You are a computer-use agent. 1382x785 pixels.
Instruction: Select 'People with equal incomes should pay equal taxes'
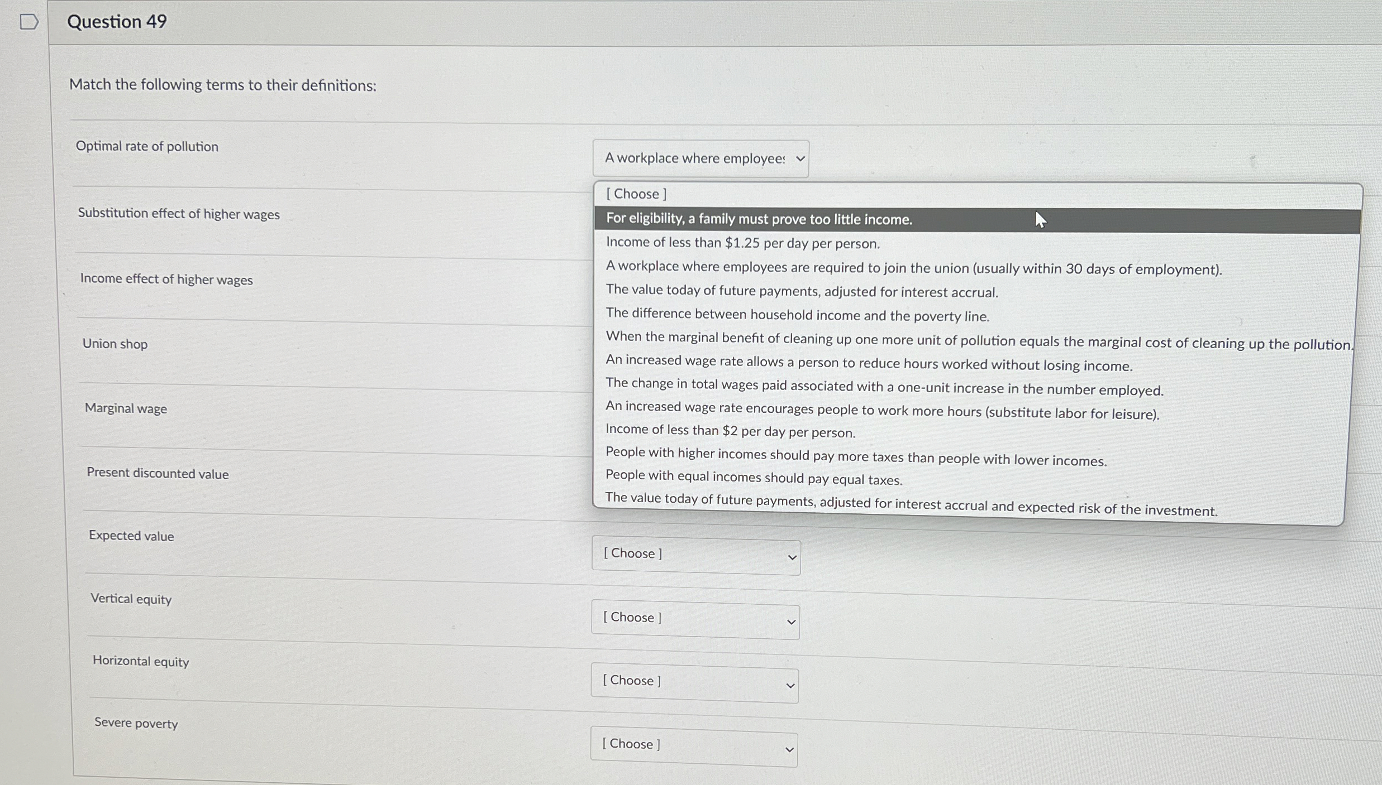coord(754,478)
